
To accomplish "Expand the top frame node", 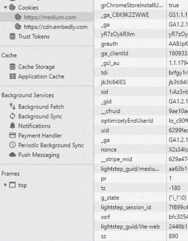I will coord(5,185).
